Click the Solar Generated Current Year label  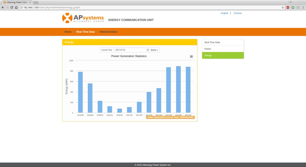pos(170,117)
